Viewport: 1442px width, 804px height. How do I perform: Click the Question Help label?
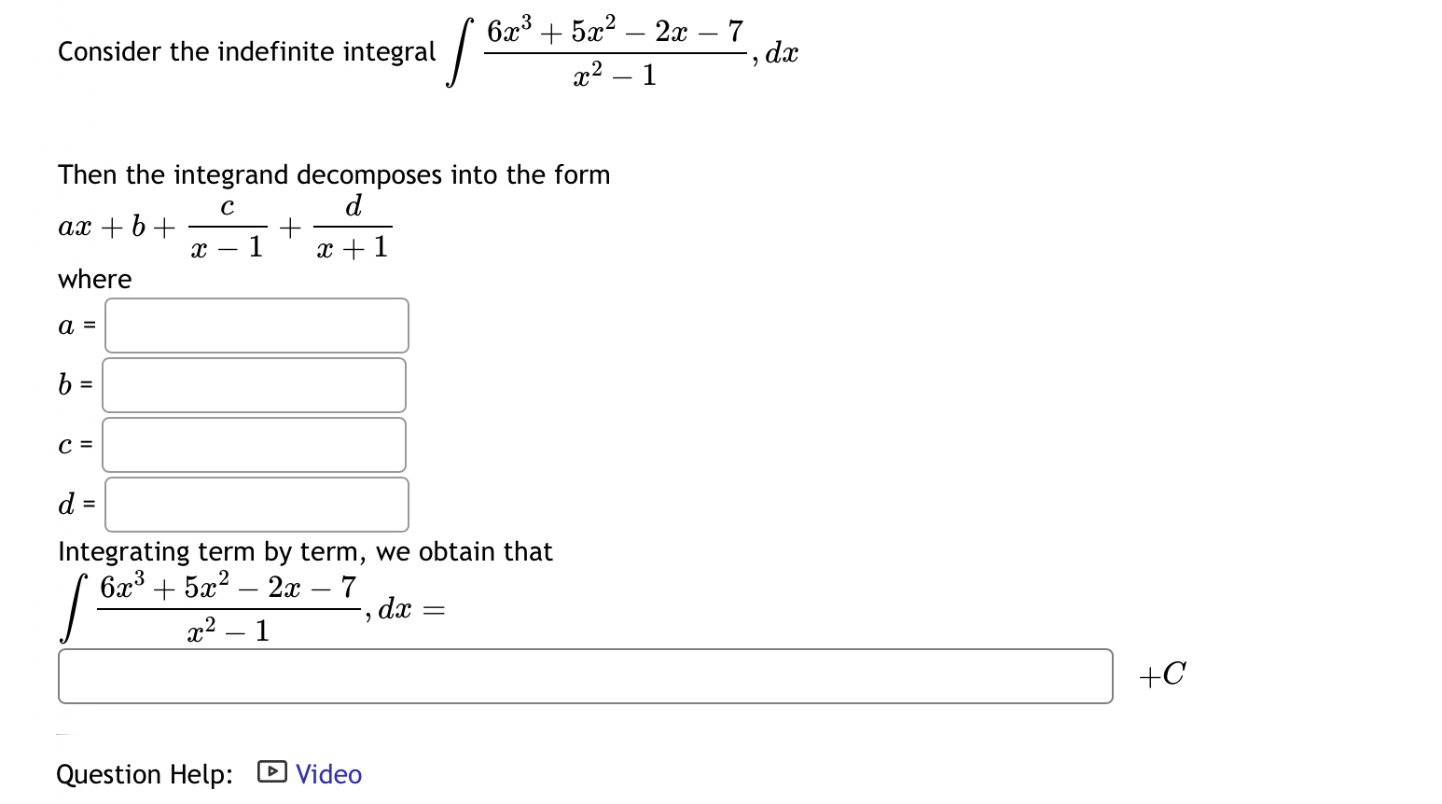tap(145, 773)
